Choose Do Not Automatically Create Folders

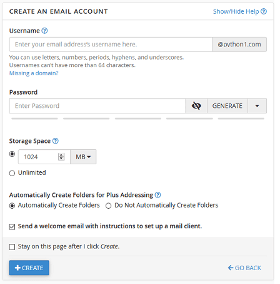[x=108, y=206]
